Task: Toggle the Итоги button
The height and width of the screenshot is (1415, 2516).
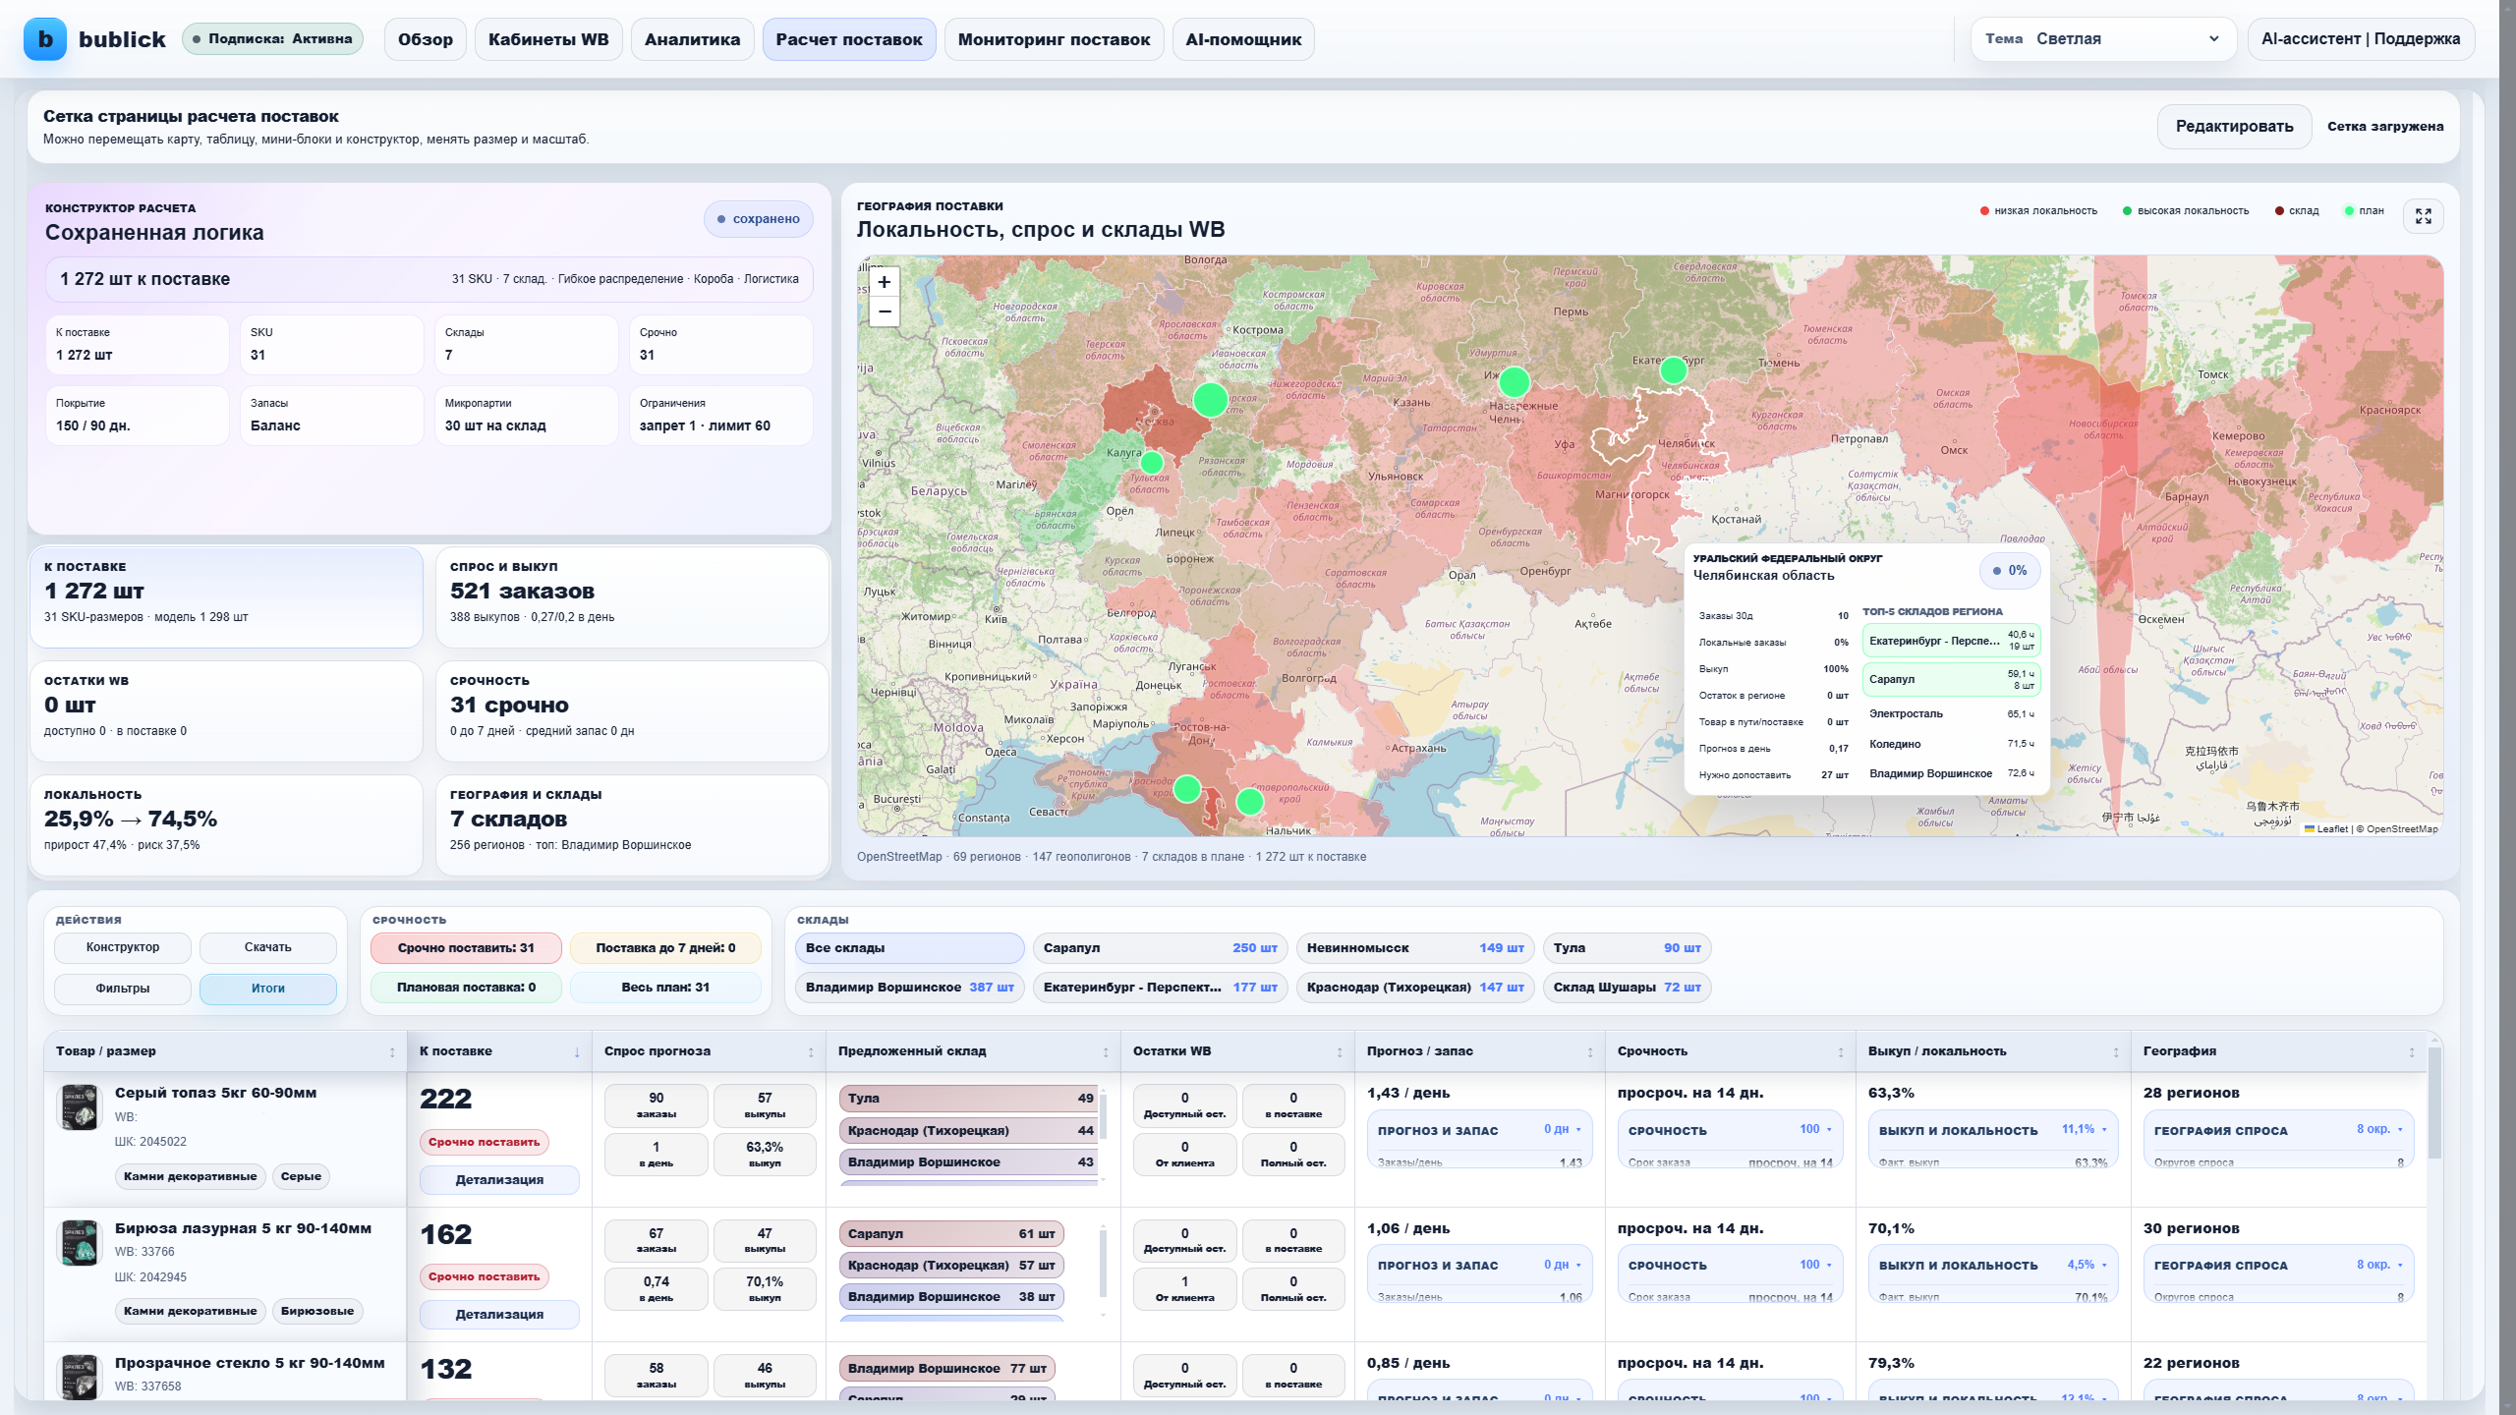Action: pos(267,989)
